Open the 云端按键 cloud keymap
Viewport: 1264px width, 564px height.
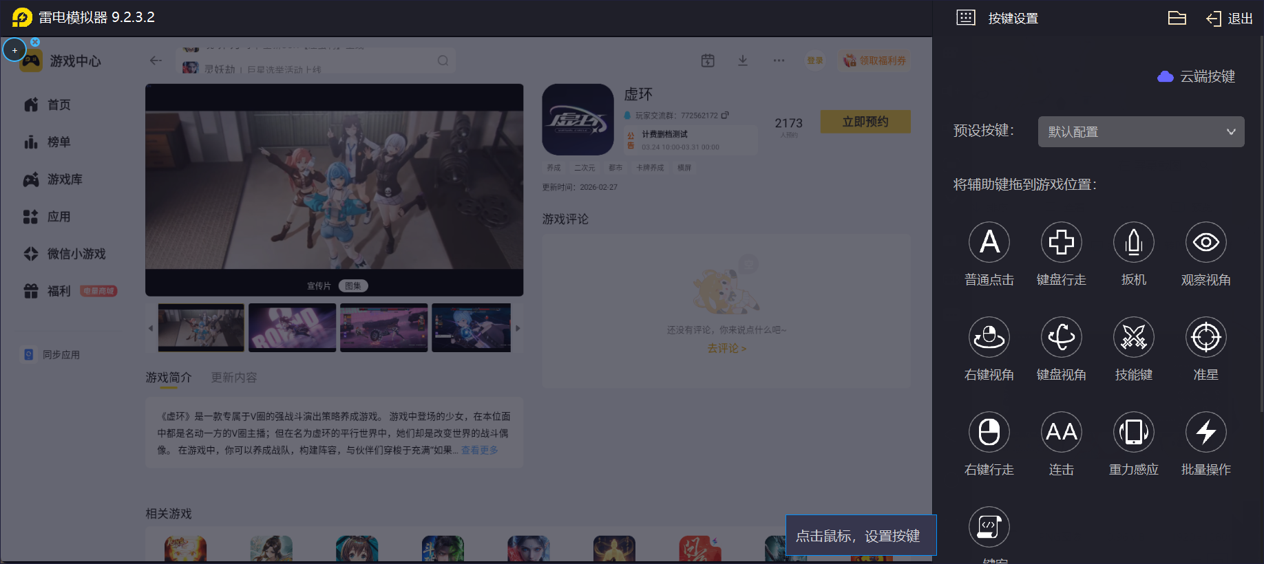click(1197, 76)
